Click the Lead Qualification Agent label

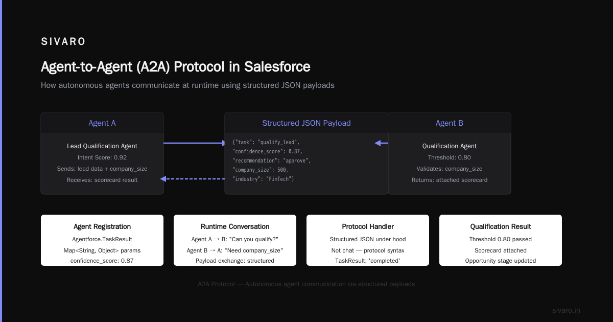[102, 146]
